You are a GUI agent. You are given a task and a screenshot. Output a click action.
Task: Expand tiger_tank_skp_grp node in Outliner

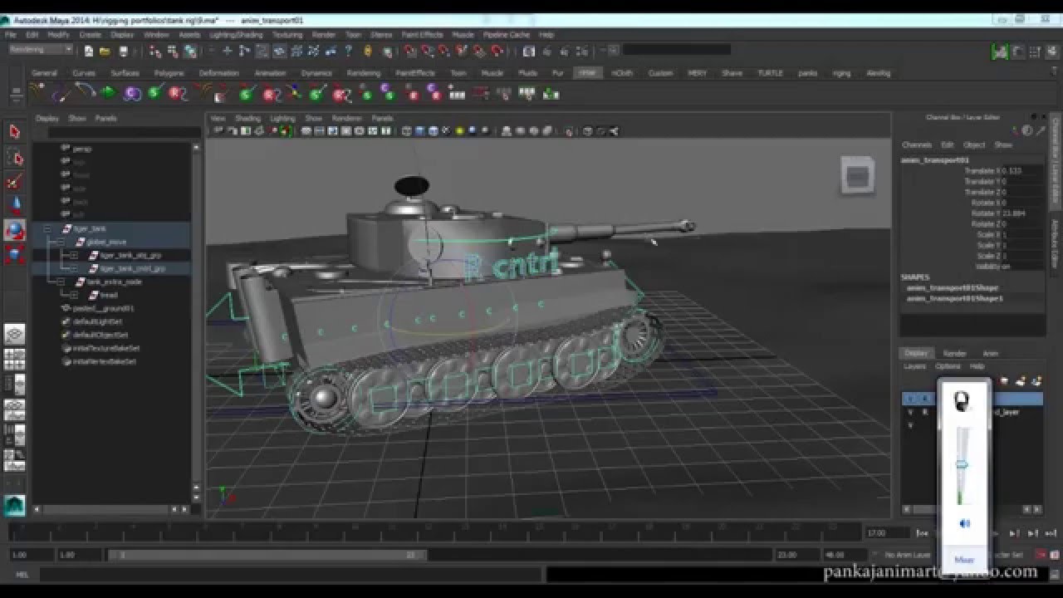pyautogui.click(x=73, y=255)
